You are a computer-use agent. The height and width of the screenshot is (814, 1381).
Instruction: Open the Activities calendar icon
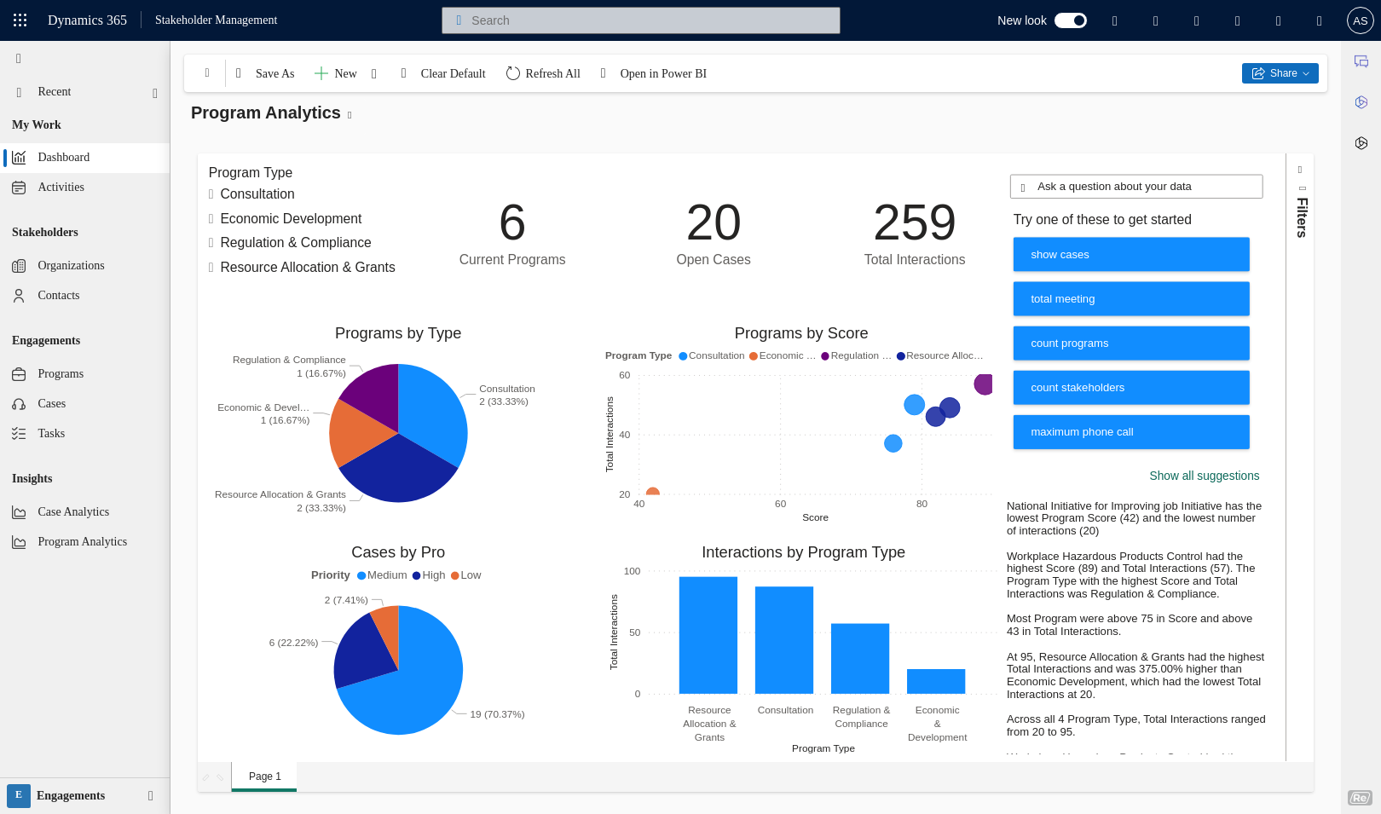point(19,188)
